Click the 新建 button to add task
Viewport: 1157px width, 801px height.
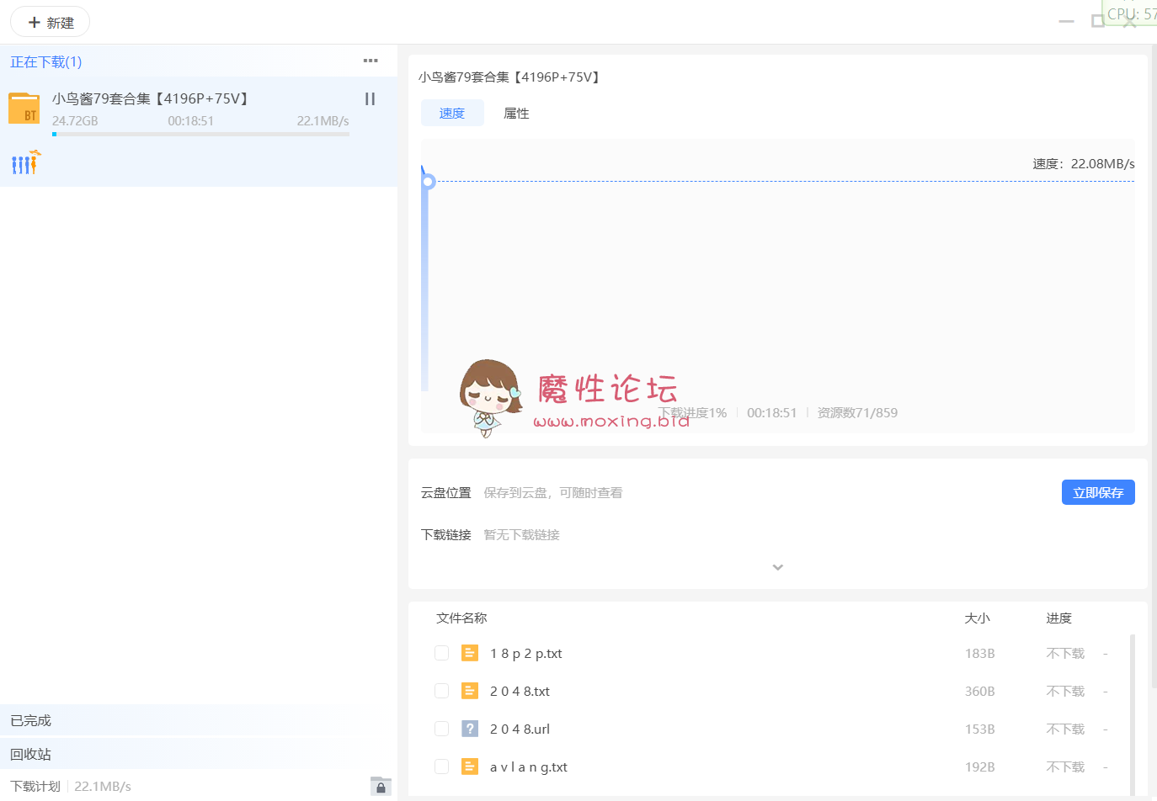(51, 23)
